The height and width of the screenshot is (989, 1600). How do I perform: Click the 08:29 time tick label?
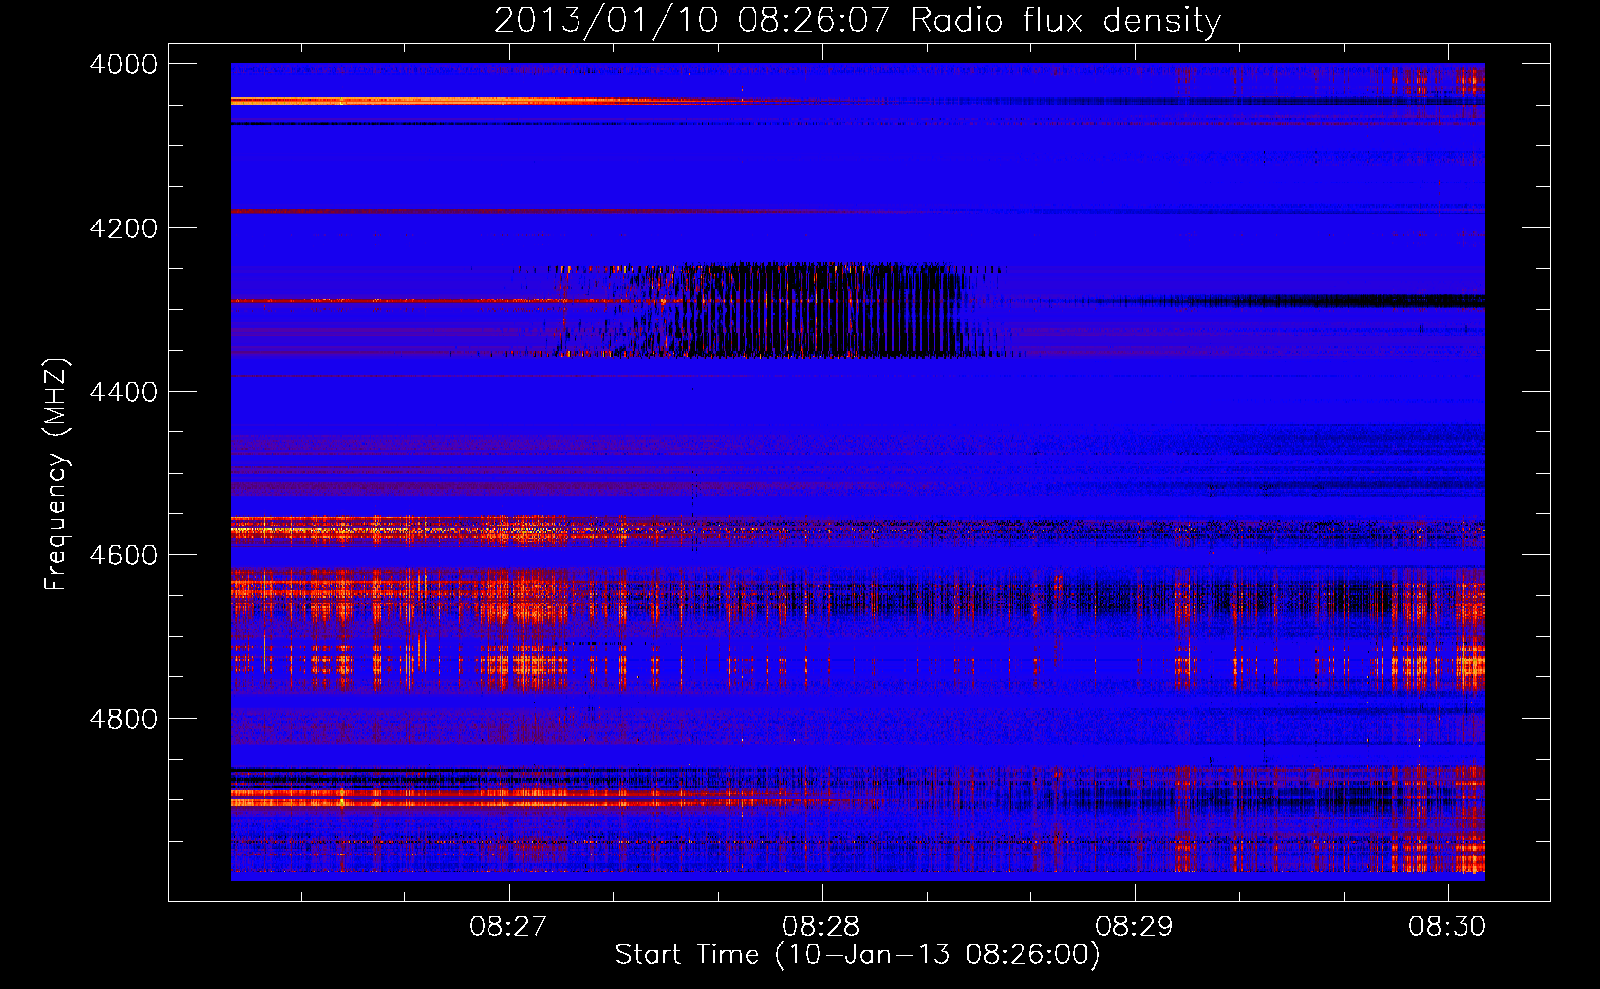tap(1135, 927)
